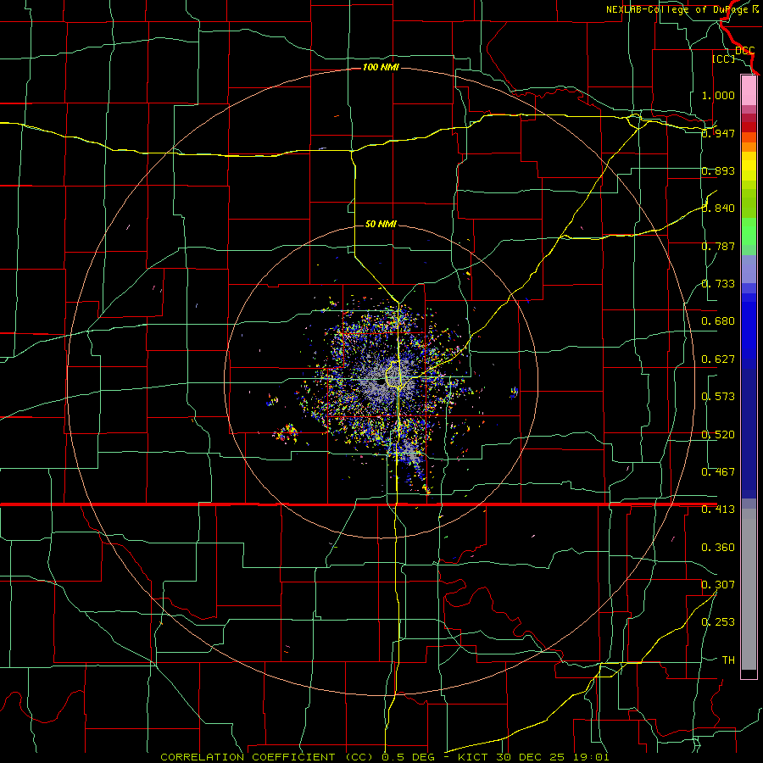Viewport: 763px width, 763px height.
Task: Click the 0.840 scale value
Action: click(718, 209)
